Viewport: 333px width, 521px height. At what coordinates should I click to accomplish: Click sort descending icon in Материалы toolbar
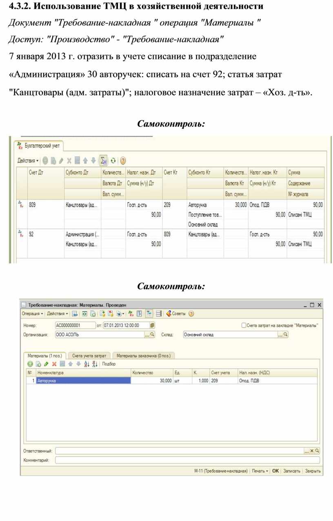tap(95, 364)
